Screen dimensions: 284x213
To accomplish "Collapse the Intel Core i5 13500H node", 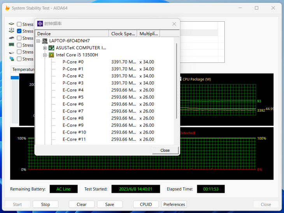I will (45, 55).
